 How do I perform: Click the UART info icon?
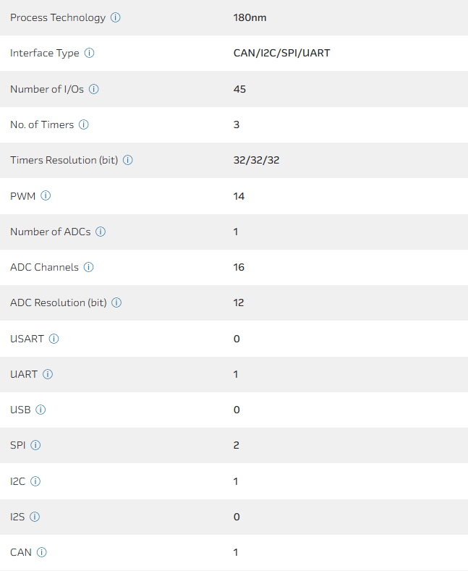click(48, 374)
